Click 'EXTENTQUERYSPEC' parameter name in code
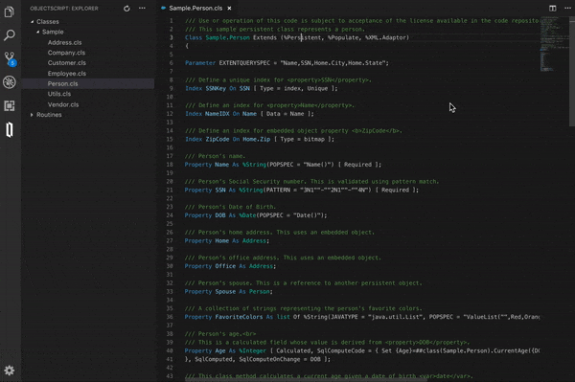 [244, 63]
